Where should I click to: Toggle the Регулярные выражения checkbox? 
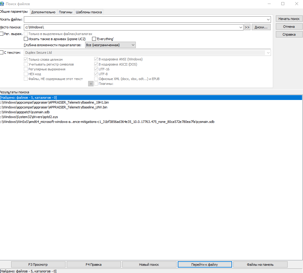(x=26, y=69)
